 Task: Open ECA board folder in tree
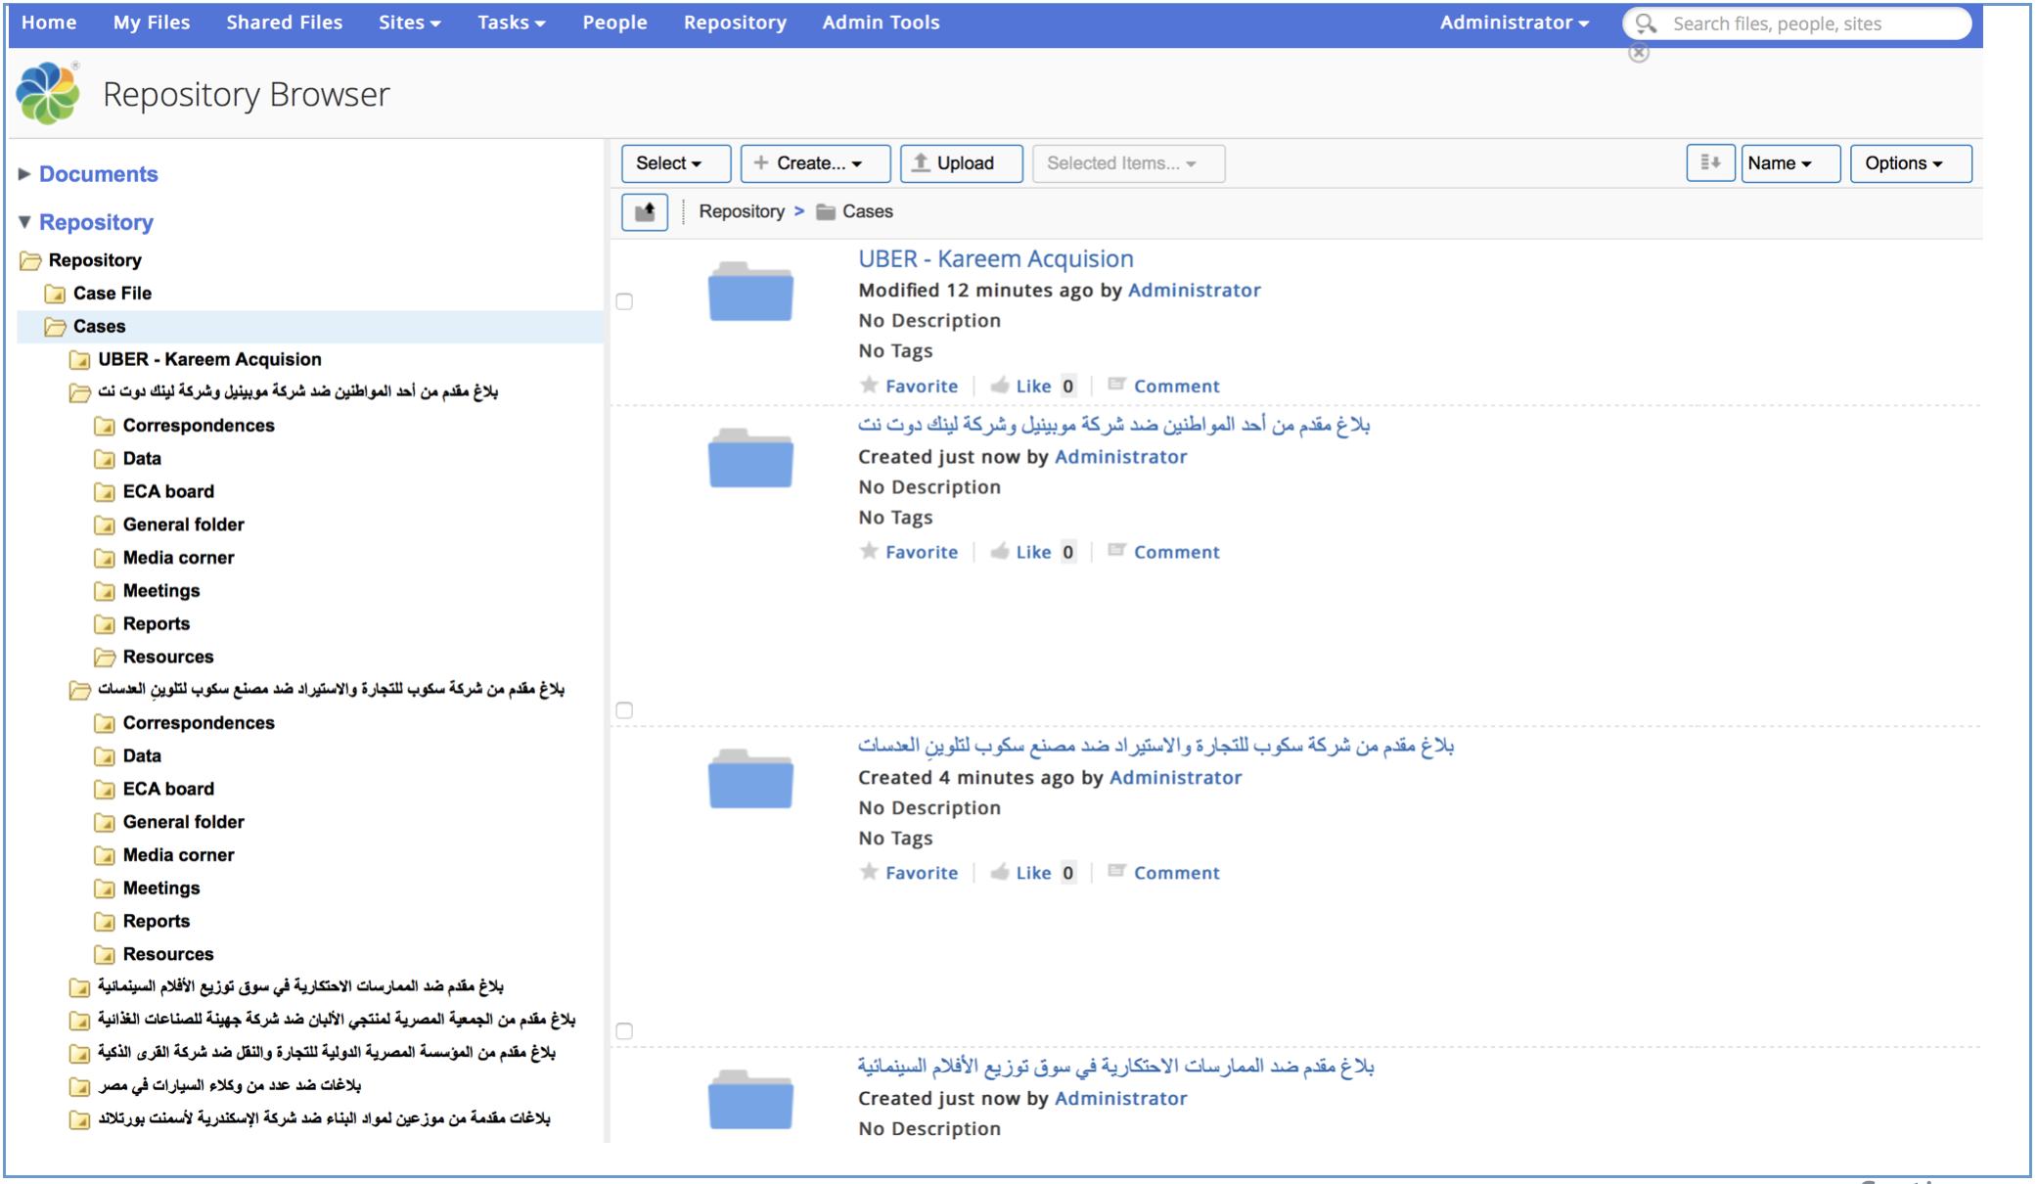point(167,491)
